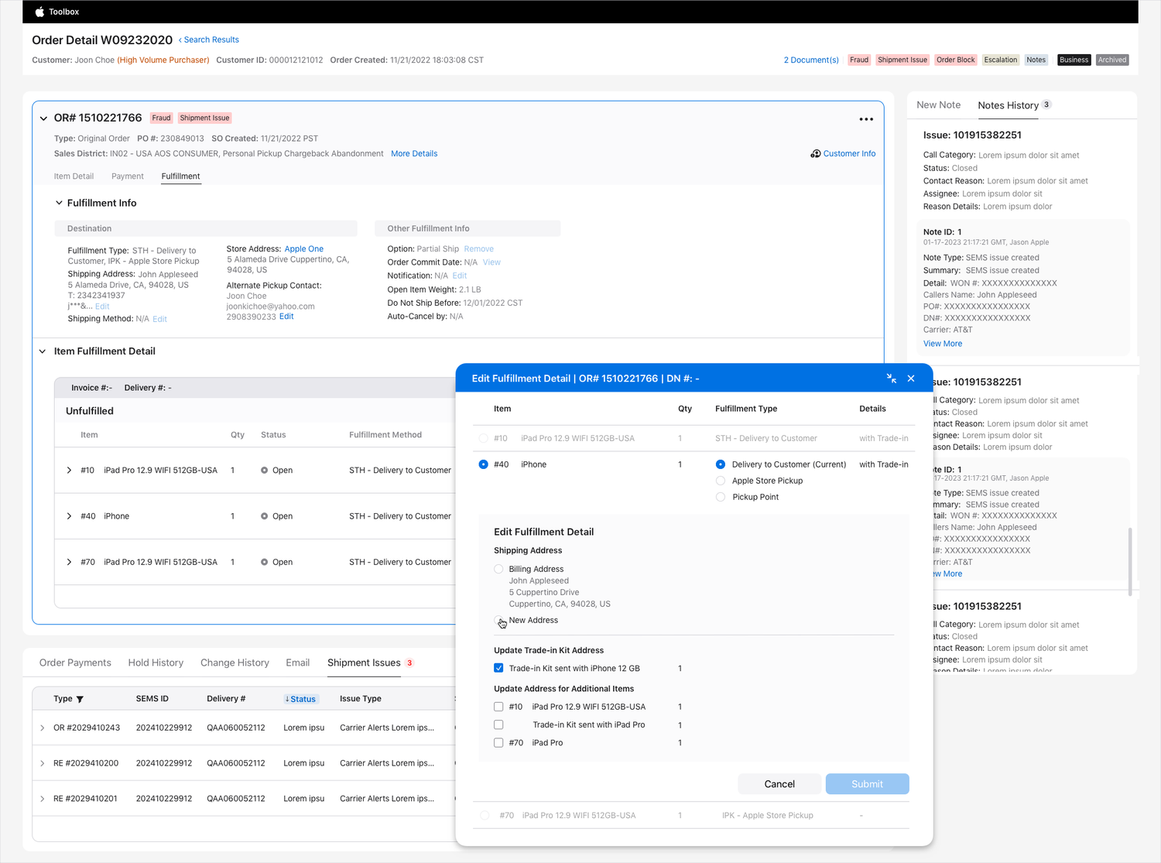Click the Fraud tag in page header
This screenshot has width=1161, height=863.
click(x=859, y=60)
